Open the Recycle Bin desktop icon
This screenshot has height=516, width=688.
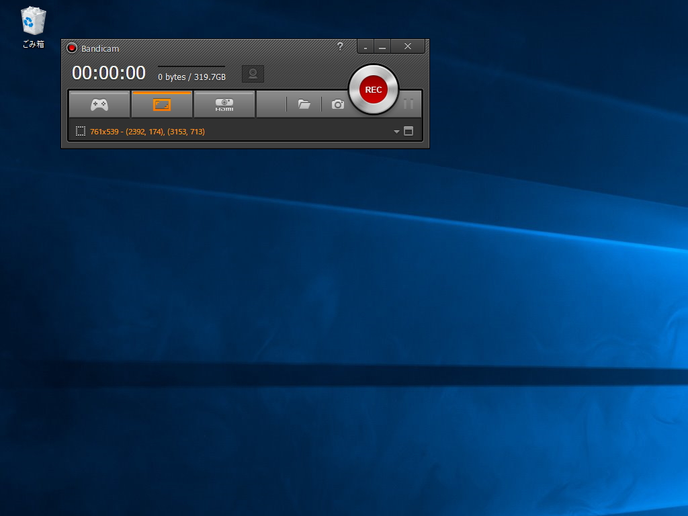click(34, 27)
